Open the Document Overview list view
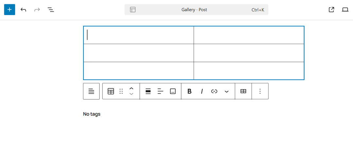This screenshot has height=160, width=353. (x=51, y=9)
